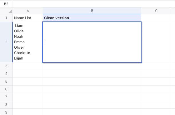Image resolution: width=175 pixels, height=115 pixels.
Task: Select row 7 header
Action: pos(6,97)
